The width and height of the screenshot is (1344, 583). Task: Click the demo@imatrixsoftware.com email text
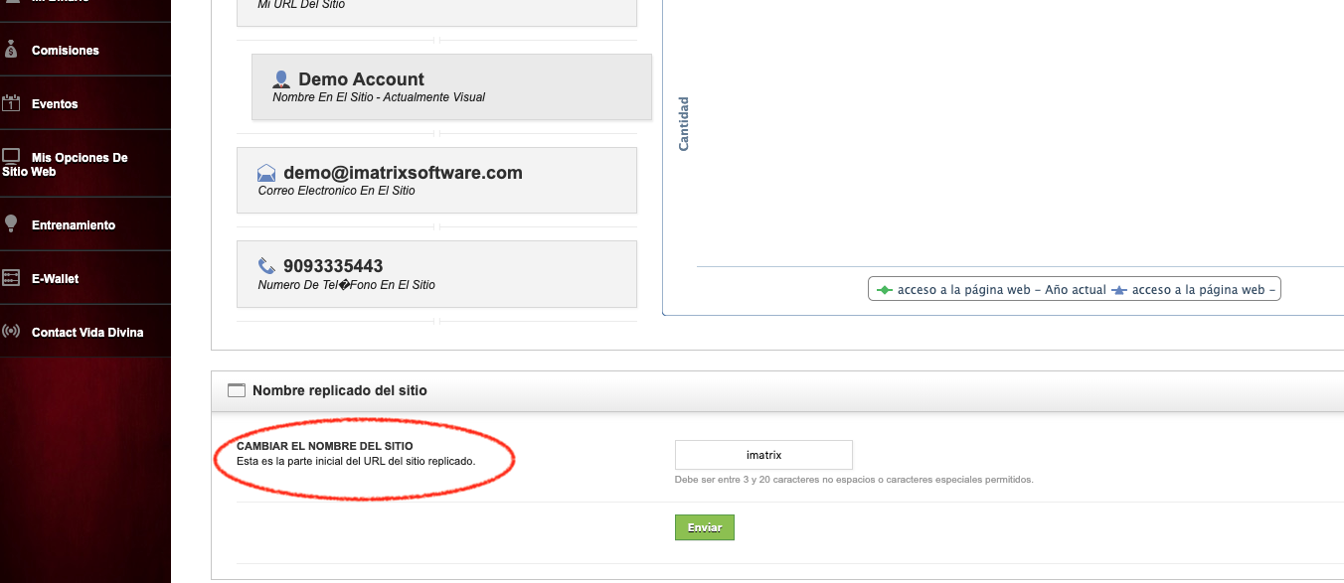pos(403,173)
